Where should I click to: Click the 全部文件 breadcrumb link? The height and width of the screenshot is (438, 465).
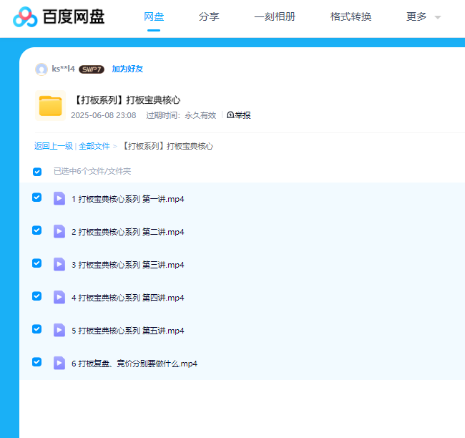(x=94, y=146)
